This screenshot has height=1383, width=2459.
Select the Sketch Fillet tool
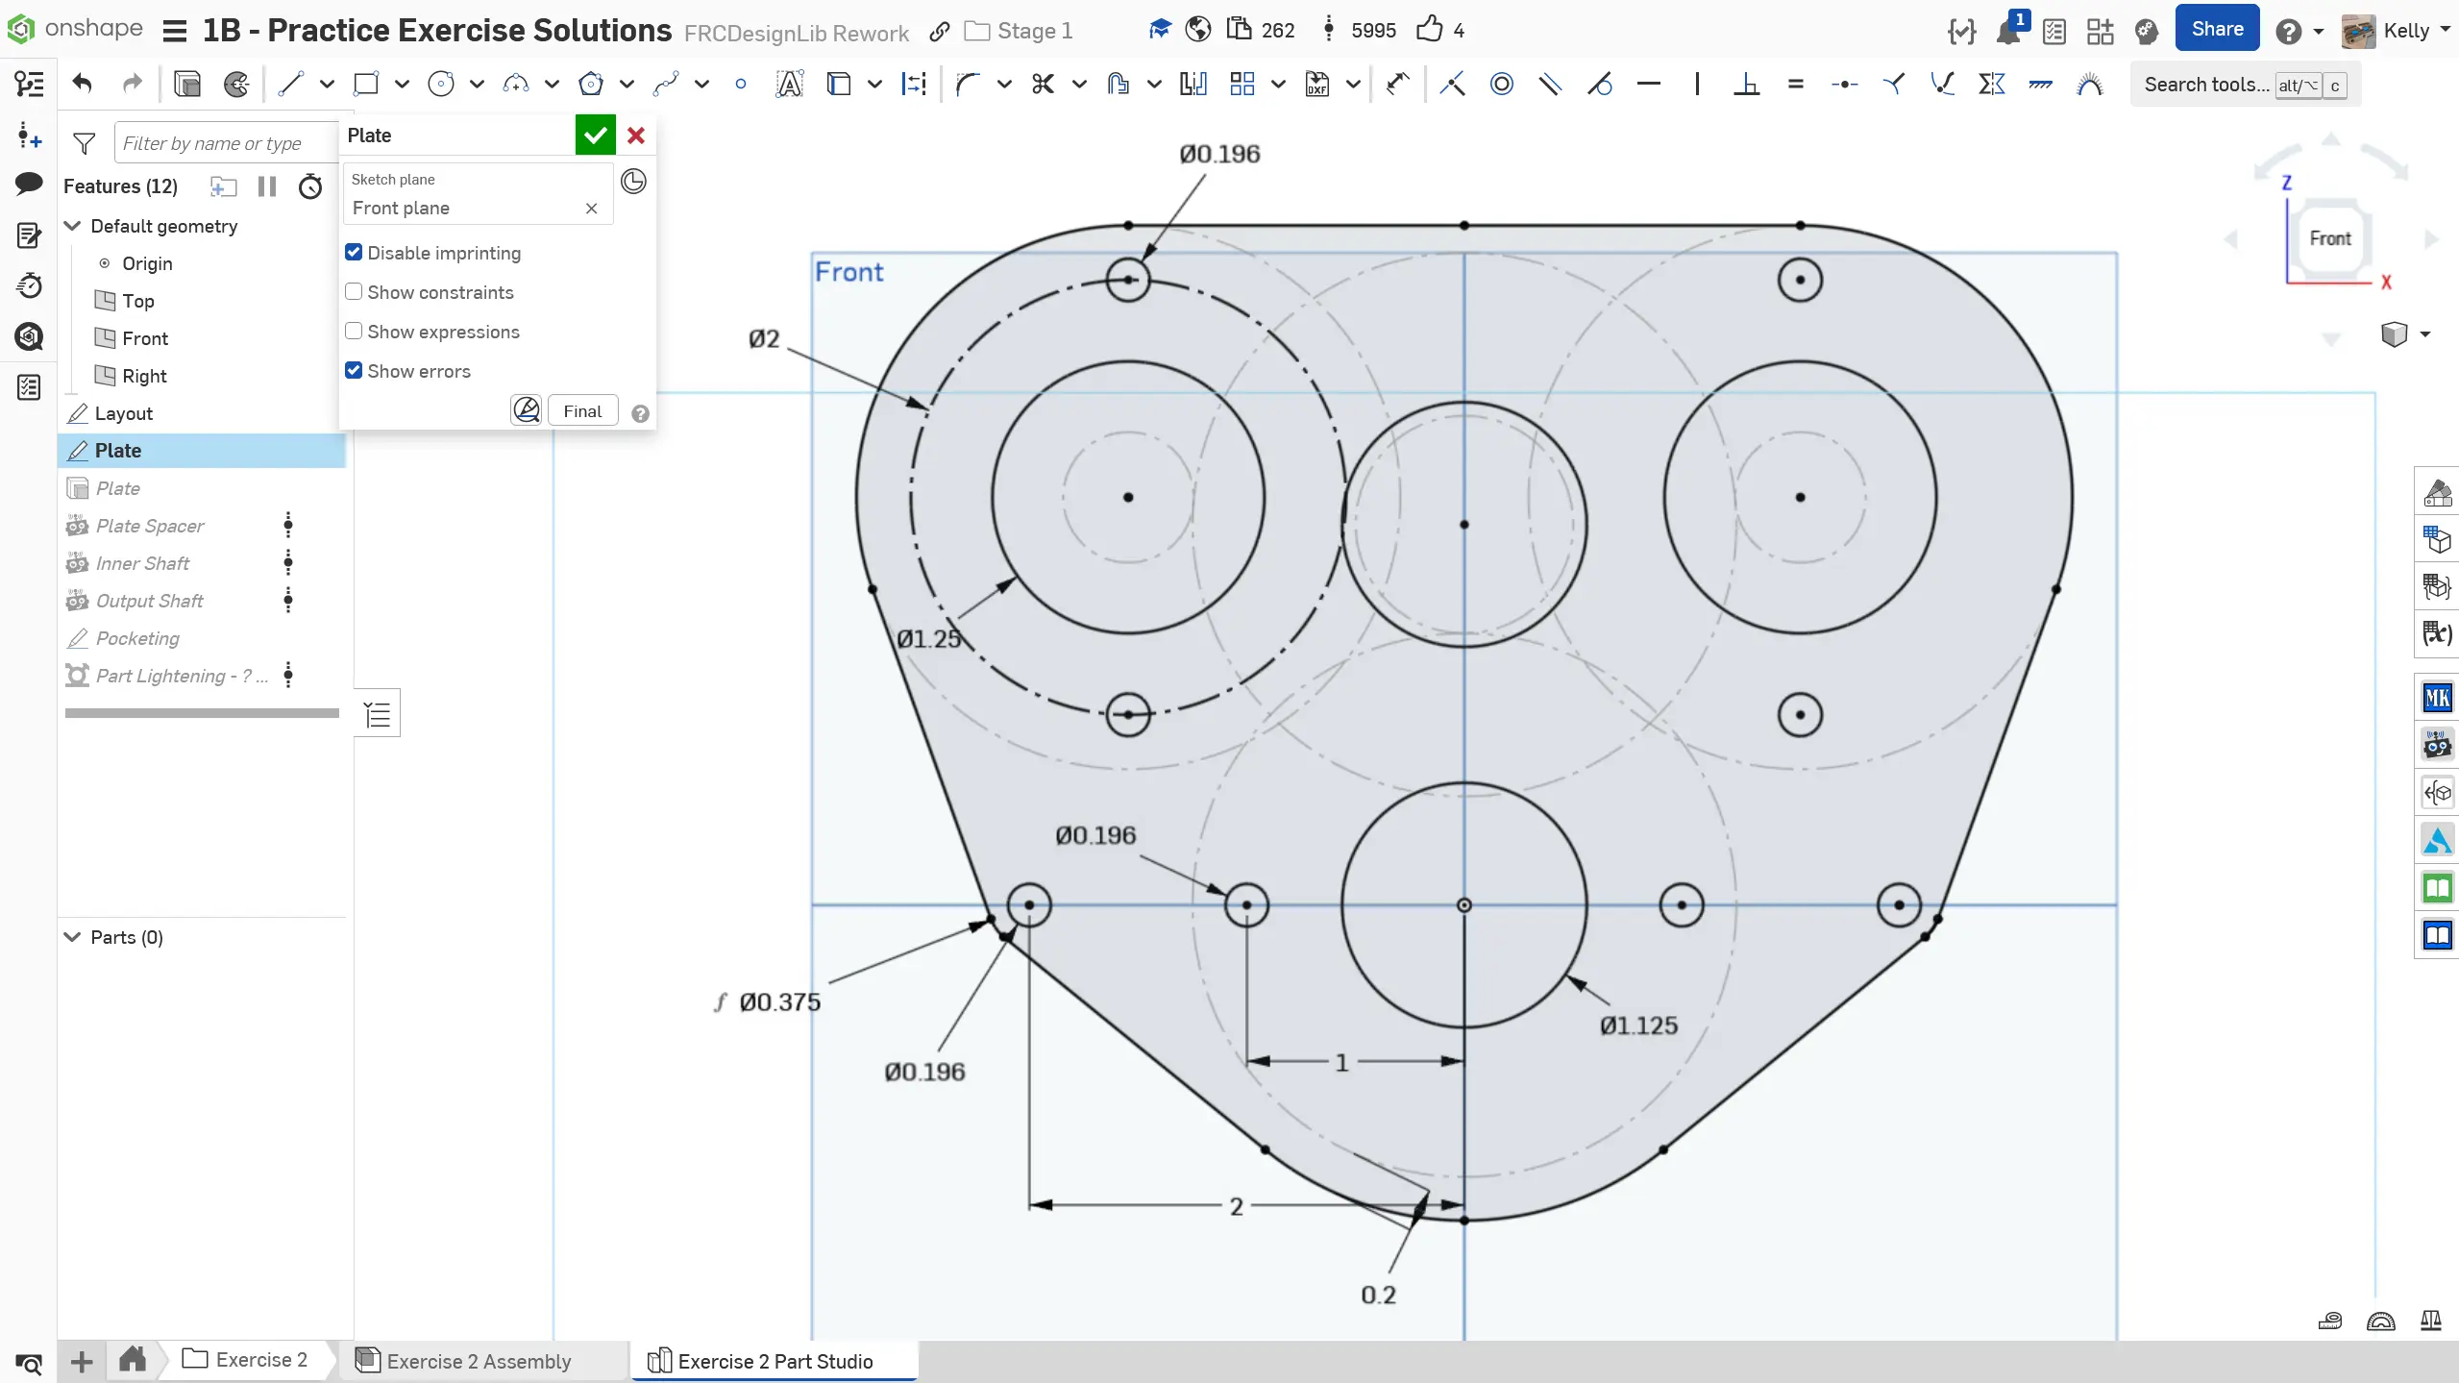pyautogui.click(x=968, y=85)
